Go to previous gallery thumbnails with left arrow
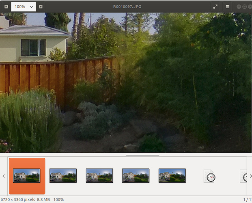252x203 pixels. coord(4,176)
